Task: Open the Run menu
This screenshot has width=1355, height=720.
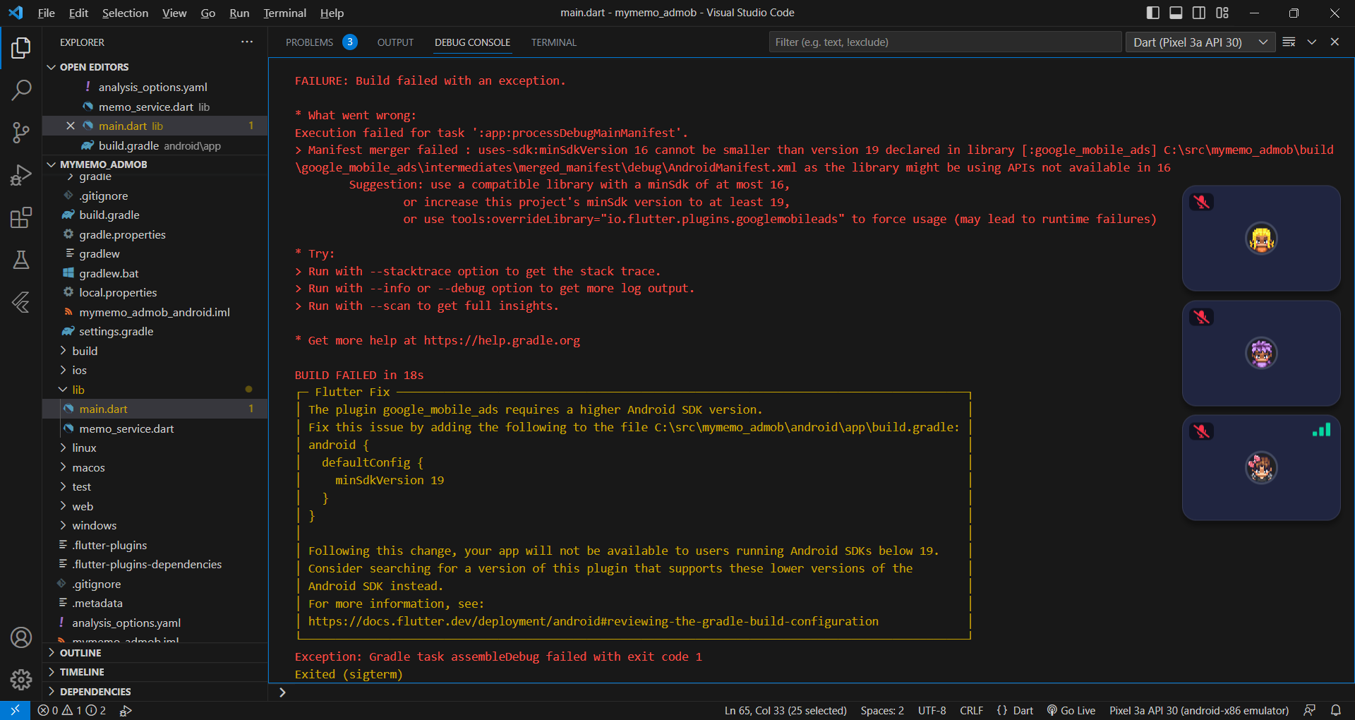Action: tap(239, 13)
